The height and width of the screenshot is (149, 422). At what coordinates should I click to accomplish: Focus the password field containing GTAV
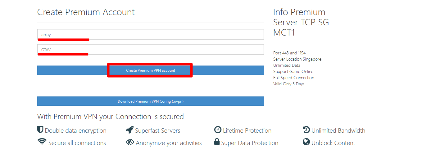pos(150,49)
